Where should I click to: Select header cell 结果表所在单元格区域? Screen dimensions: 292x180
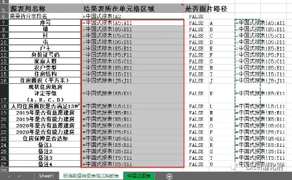pos(133,8)
